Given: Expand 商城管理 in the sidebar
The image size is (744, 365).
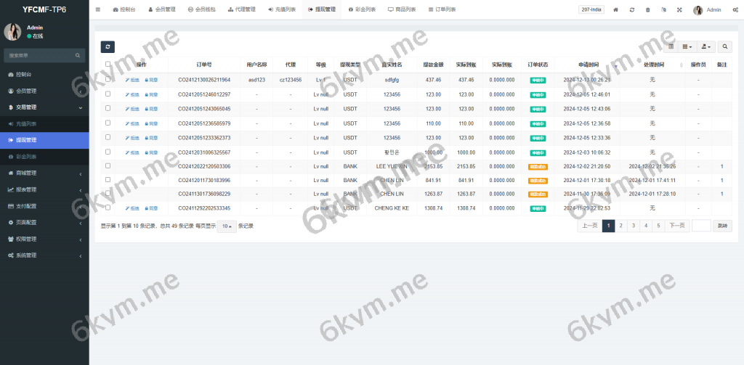Looking at the screenshot, I should (44, 173).
